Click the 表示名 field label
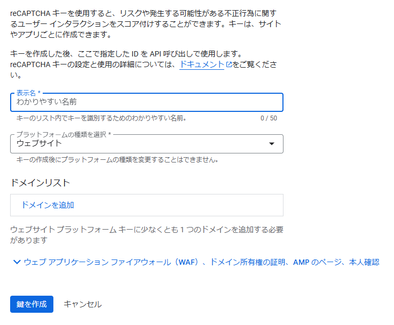 coord(28,93)
